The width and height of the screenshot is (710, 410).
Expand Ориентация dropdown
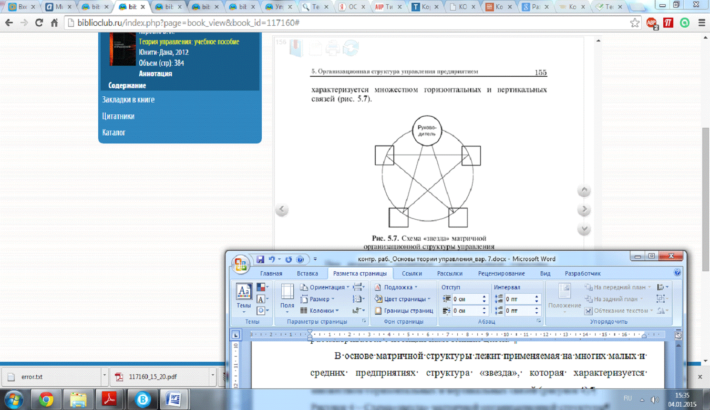(x=327, y=287)
